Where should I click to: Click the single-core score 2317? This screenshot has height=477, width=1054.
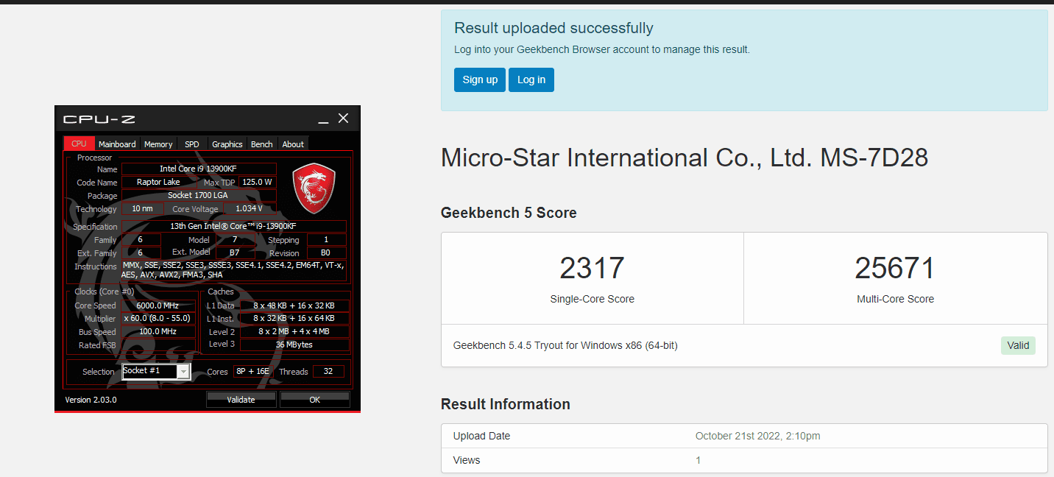point(593,269)
